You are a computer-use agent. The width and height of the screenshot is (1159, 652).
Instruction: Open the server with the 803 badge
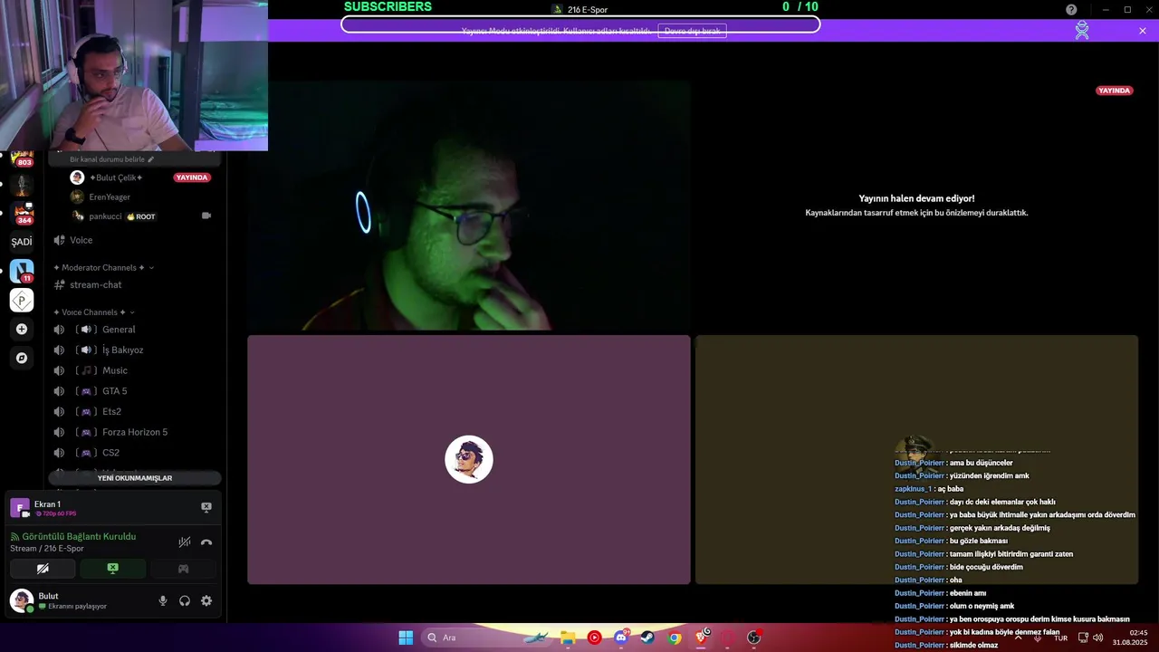point(22,158)
